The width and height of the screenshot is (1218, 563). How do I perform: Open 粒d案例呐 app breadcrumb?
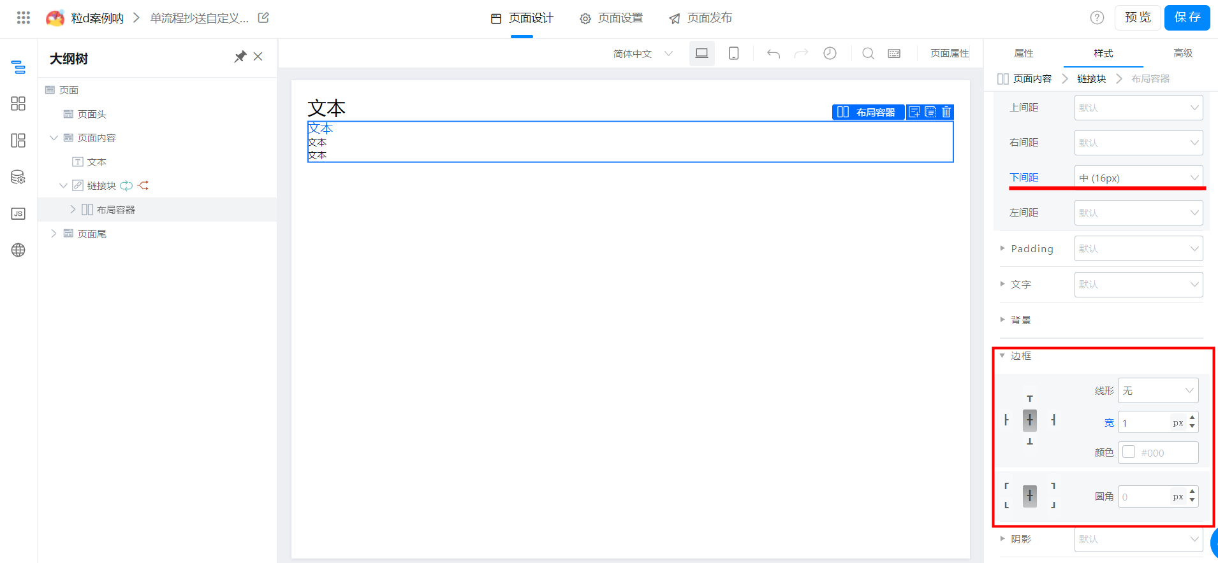point(97,18)
